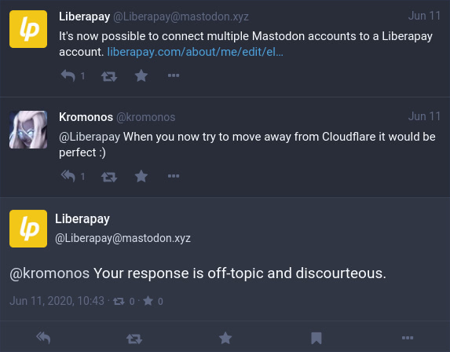Click the @kromonos mention in the reply

49,273
